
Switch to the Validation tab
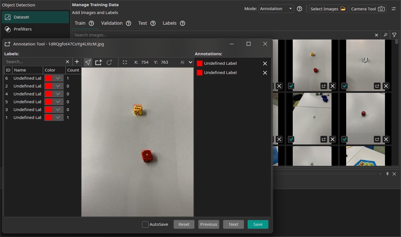click(112, 23)
